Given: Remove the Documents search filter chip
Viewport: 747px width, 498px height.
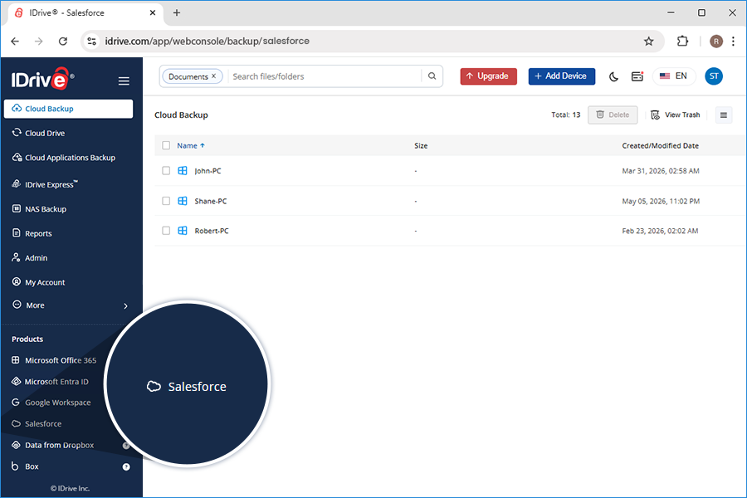Looking at the screenshot, I should click(x=214, y=76).
